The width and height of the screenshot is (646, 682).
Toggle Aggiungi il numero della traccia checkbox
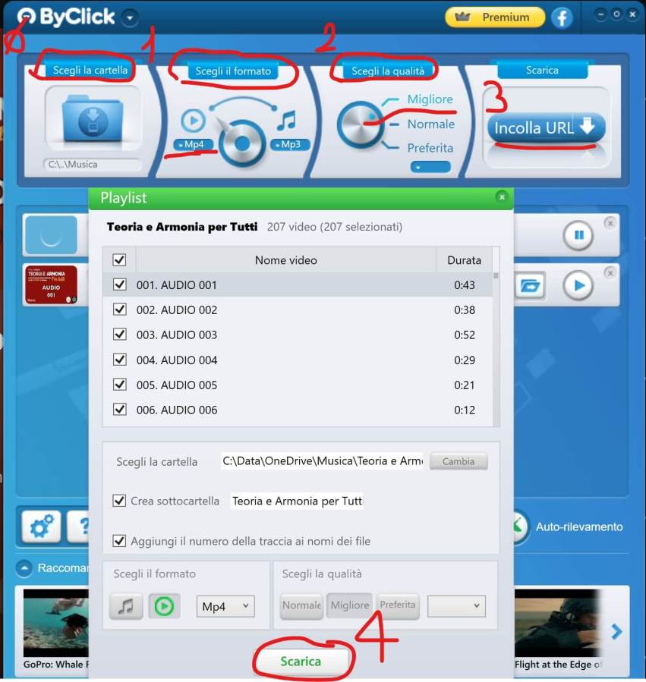tap(119, 541)
